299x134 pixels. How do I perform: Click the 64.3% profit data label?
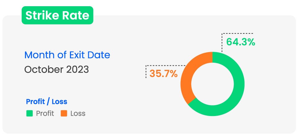(x=240, y=42)
